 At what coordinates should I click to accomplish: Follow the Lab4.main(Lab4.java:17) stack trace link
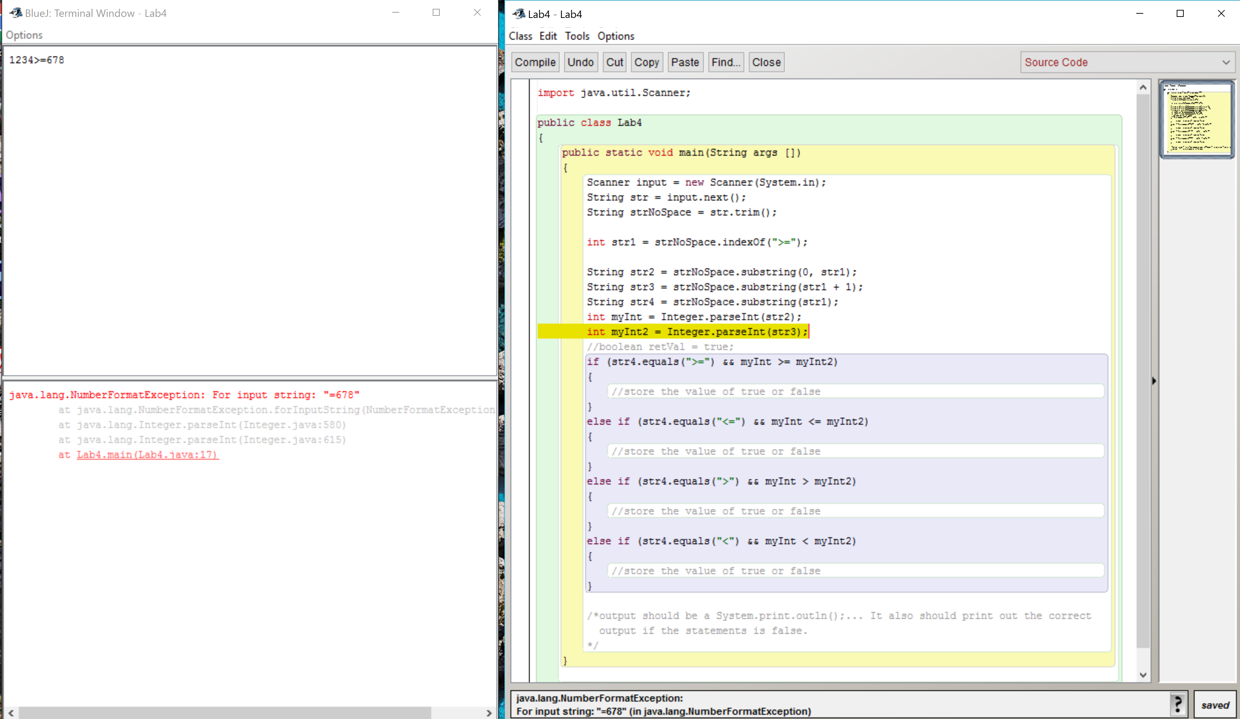tap(148, 455)
